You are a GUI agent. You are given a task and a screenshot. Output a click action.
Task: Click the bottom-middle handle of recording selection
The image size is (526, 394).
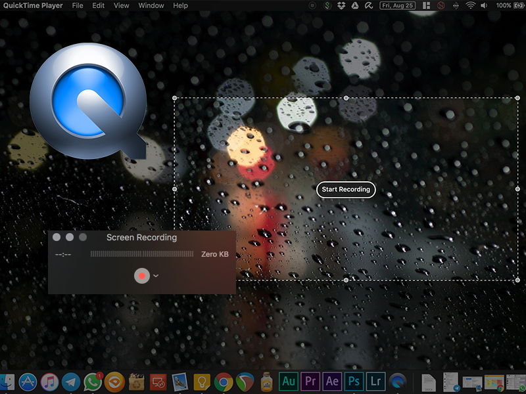[347, 280]
